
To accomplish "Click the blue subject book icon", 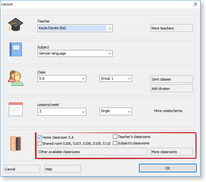I will 16,49.
